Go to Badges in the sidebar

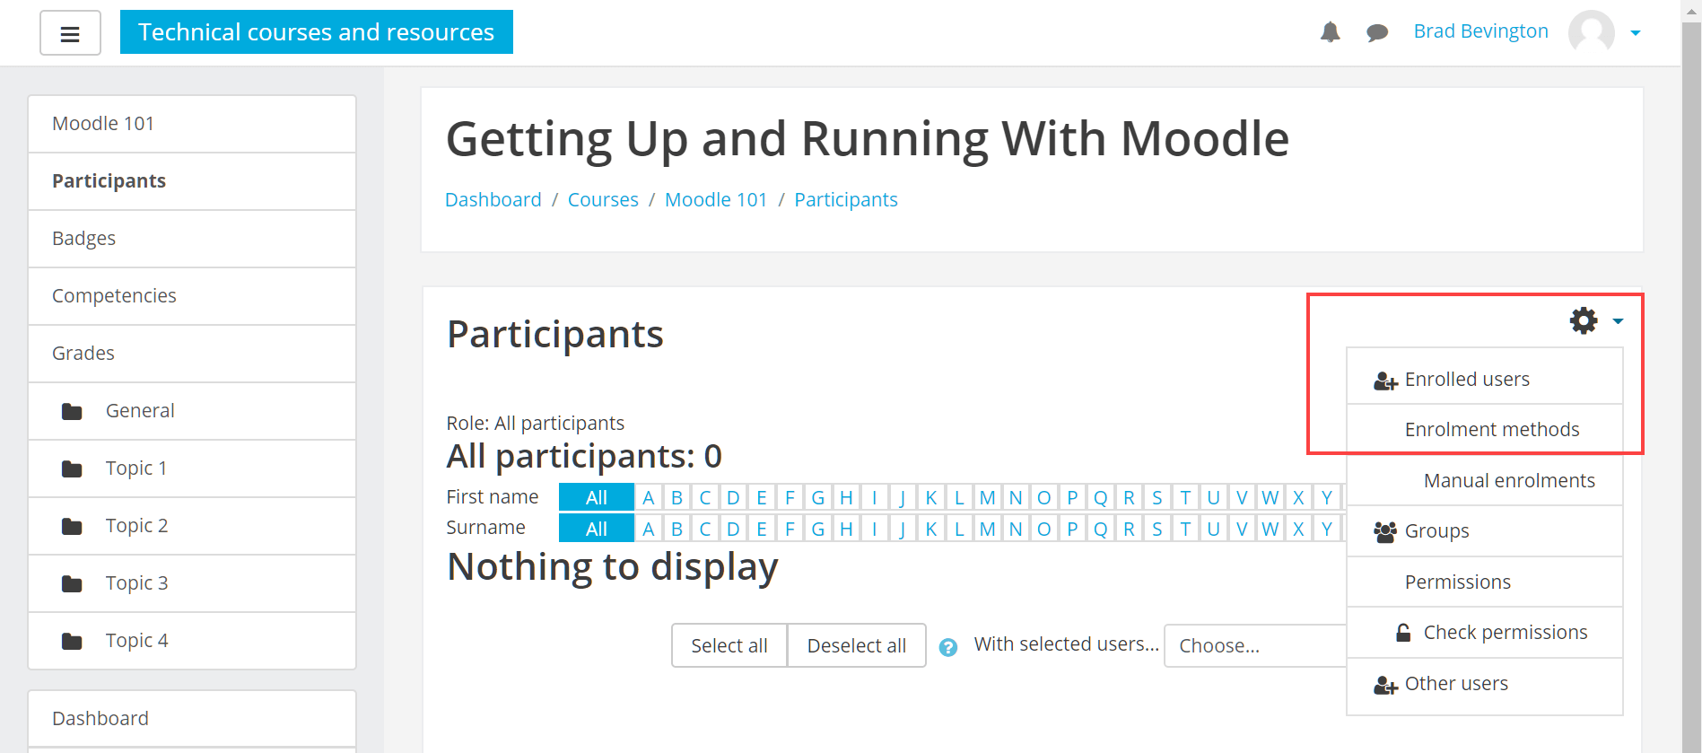coord(84,239)
